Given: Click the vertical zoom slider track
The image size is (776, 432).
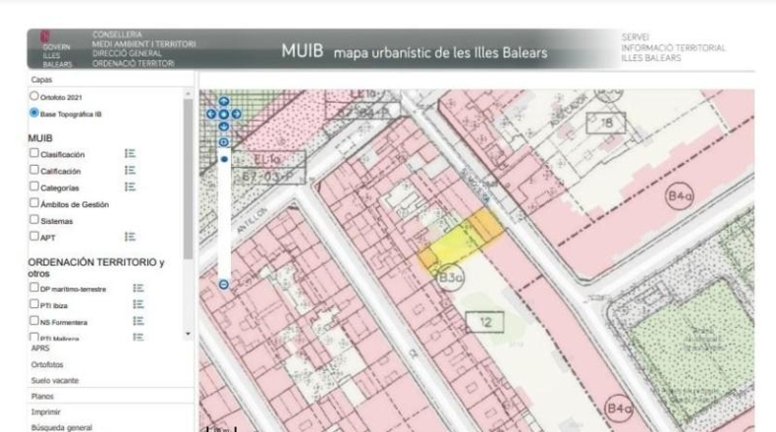Looking at the screenshot, I should tap(224, 214).
